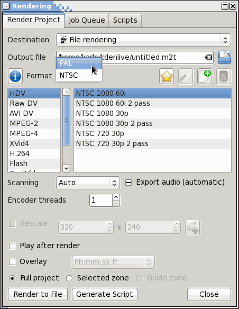Open the output file browse dialog icon
Viewport: 239px width, 309px height.
coord(224,57)
